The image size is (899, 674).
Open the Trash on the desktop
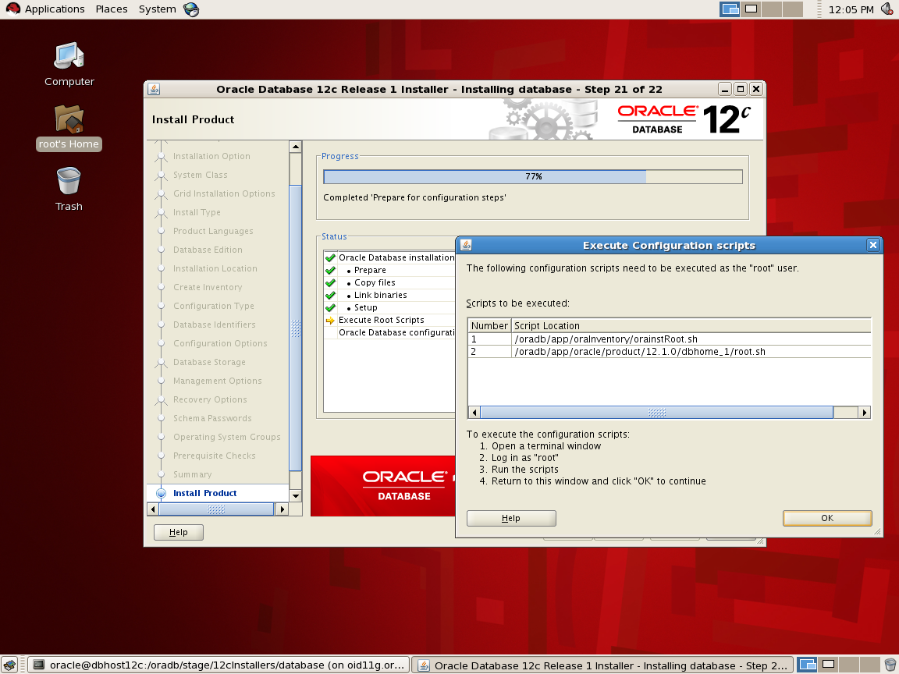[x=68, y=182]
